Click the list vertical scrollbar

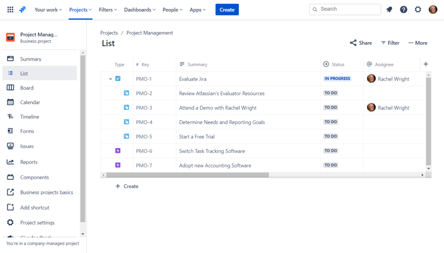coord(429,121)
